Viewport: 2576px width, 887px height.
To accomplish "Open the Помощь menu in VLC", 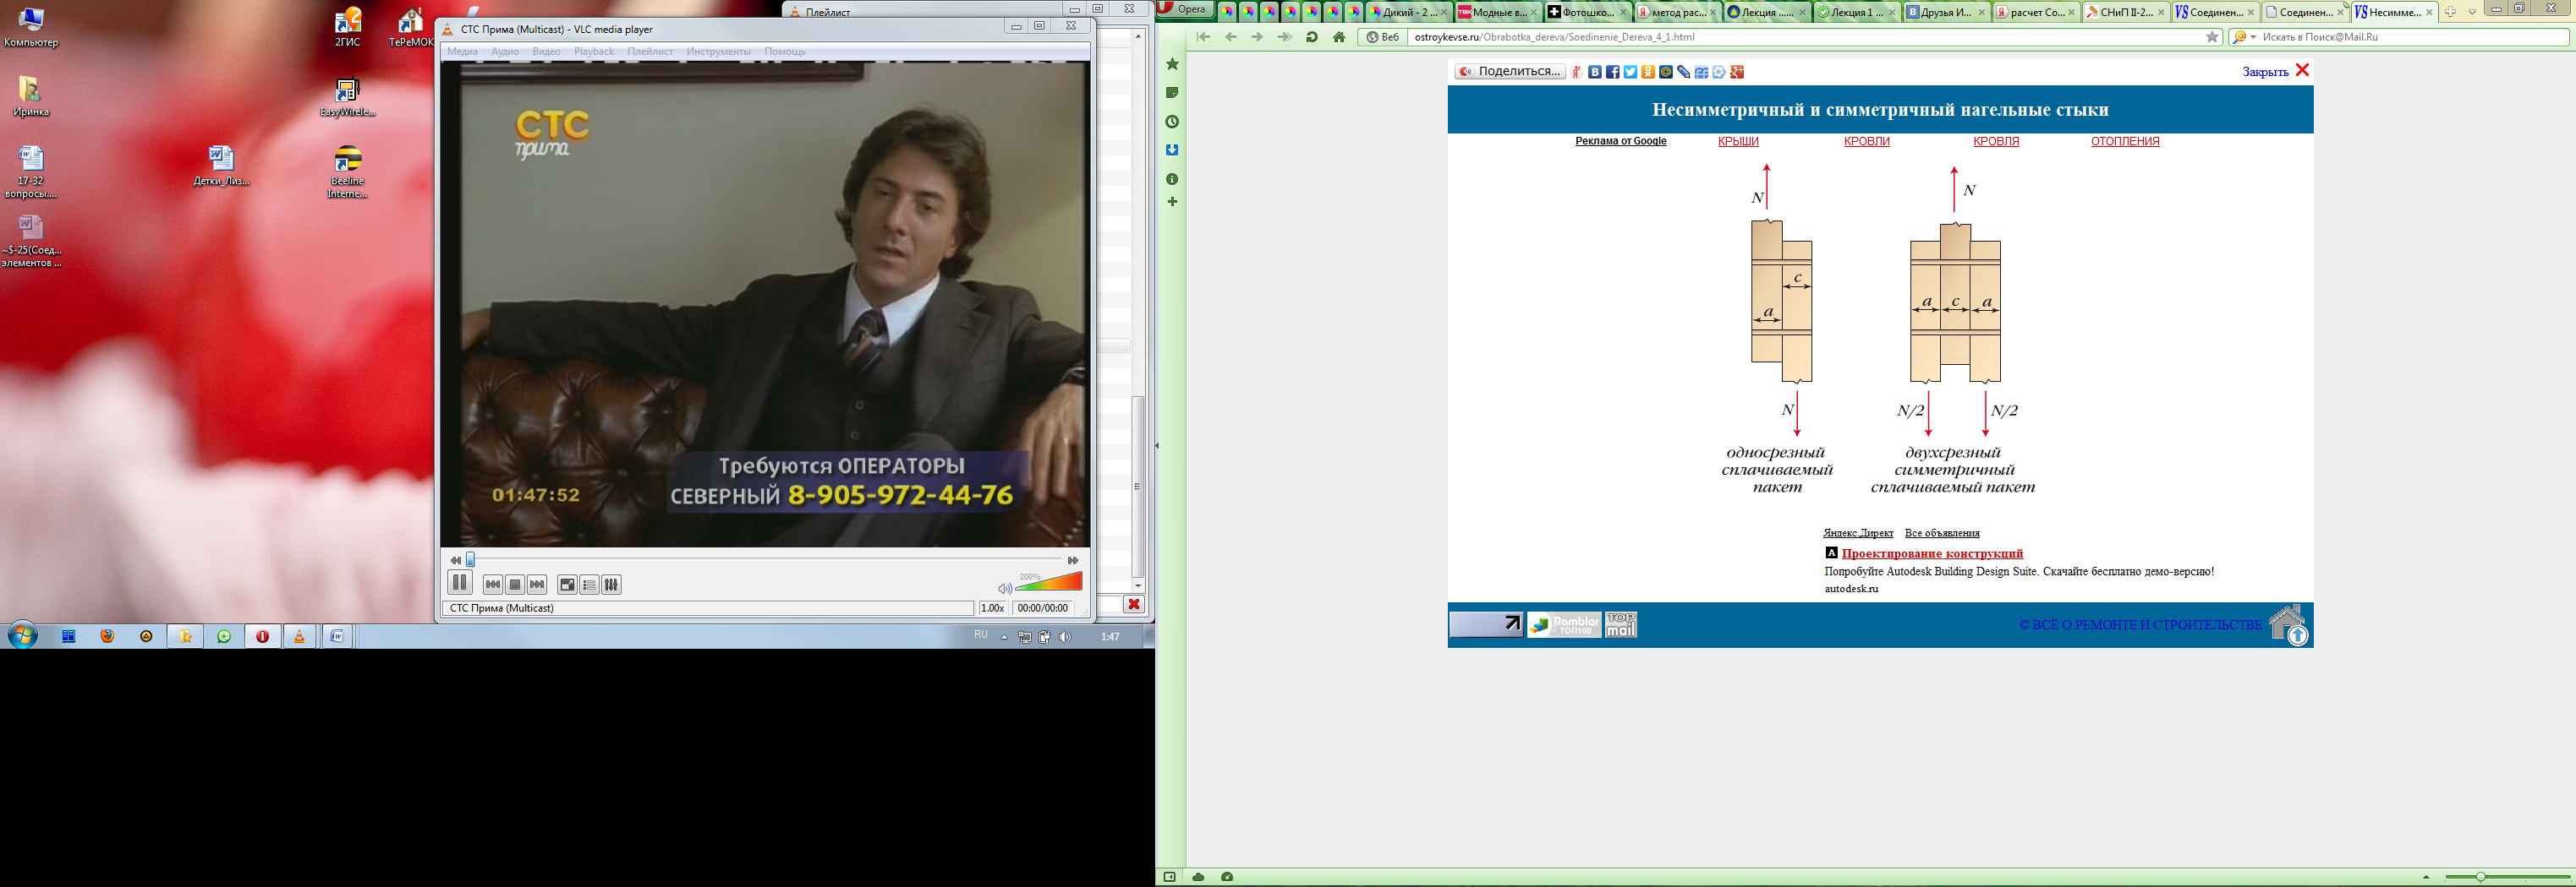I will [785, 51].
